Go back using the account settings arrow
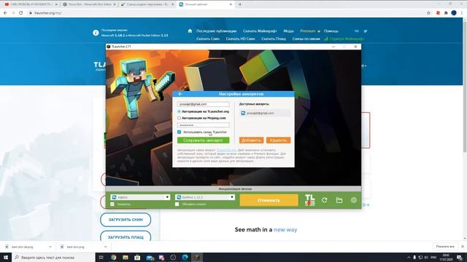This screenshot has height=262, width=467. tap(180, 94)
